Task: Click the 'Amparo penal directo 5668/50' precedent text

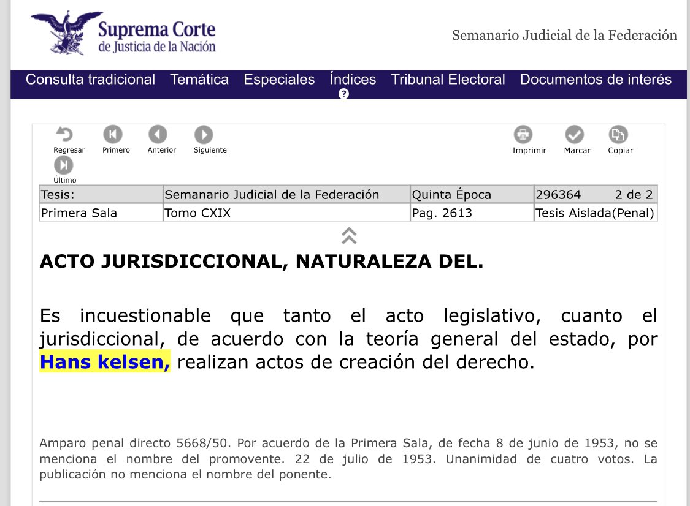Action: 135,443
